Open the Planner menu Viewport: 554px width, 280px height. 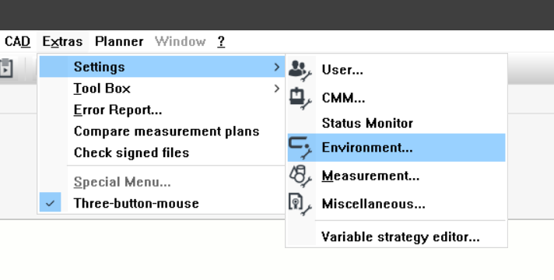[x=119, y=42]
